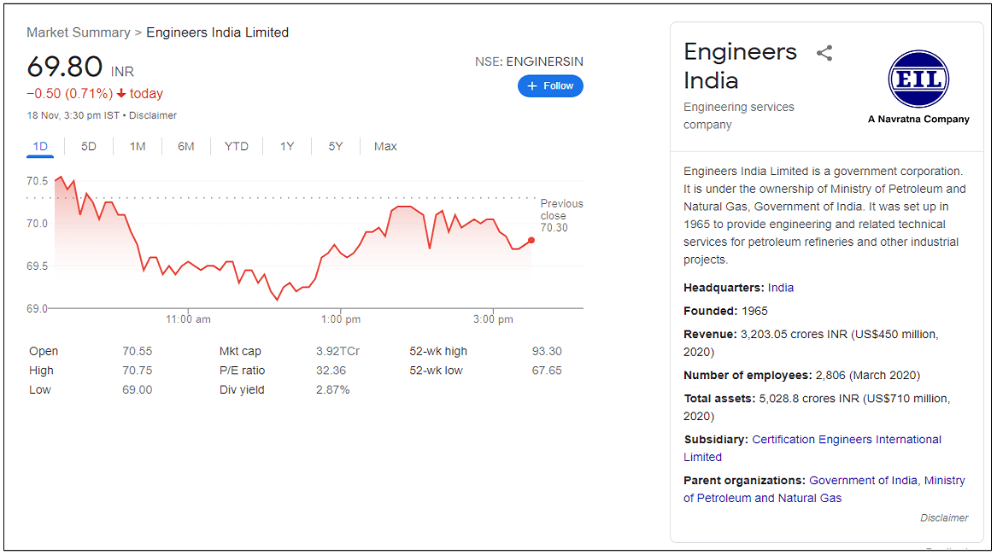Switch chart to 1M range
Image resolution: width=997 pixels, height=555 pixels.
[x=138, y=147]
